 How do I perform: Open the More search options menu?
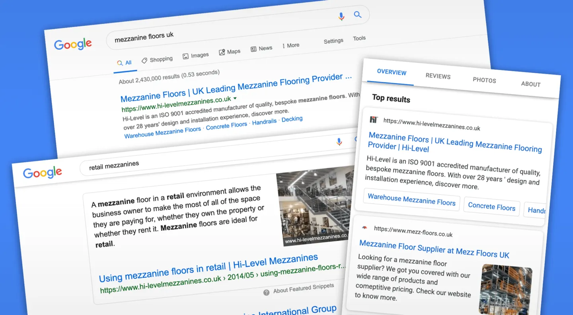pyautogui.click(x=290, y=45)
